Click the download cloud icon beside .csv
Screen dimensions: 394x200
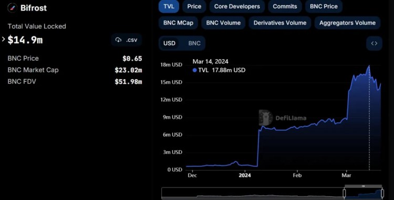(118, 40)
